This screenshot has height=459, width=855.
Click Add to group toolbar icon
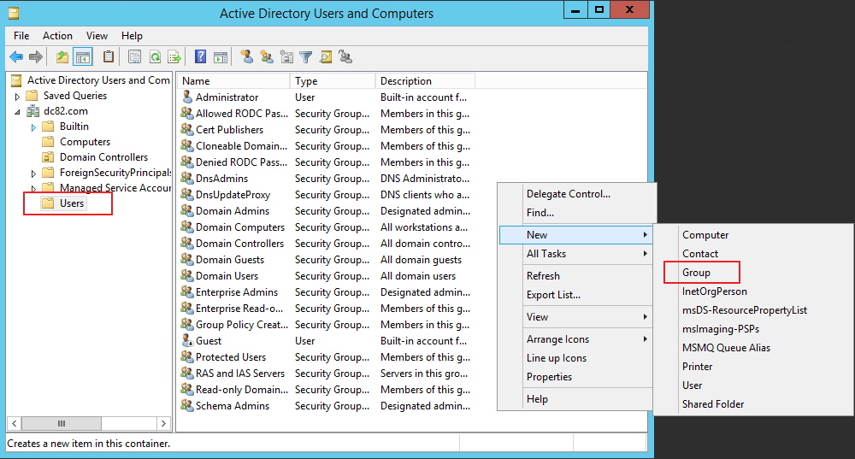point(345,56)
